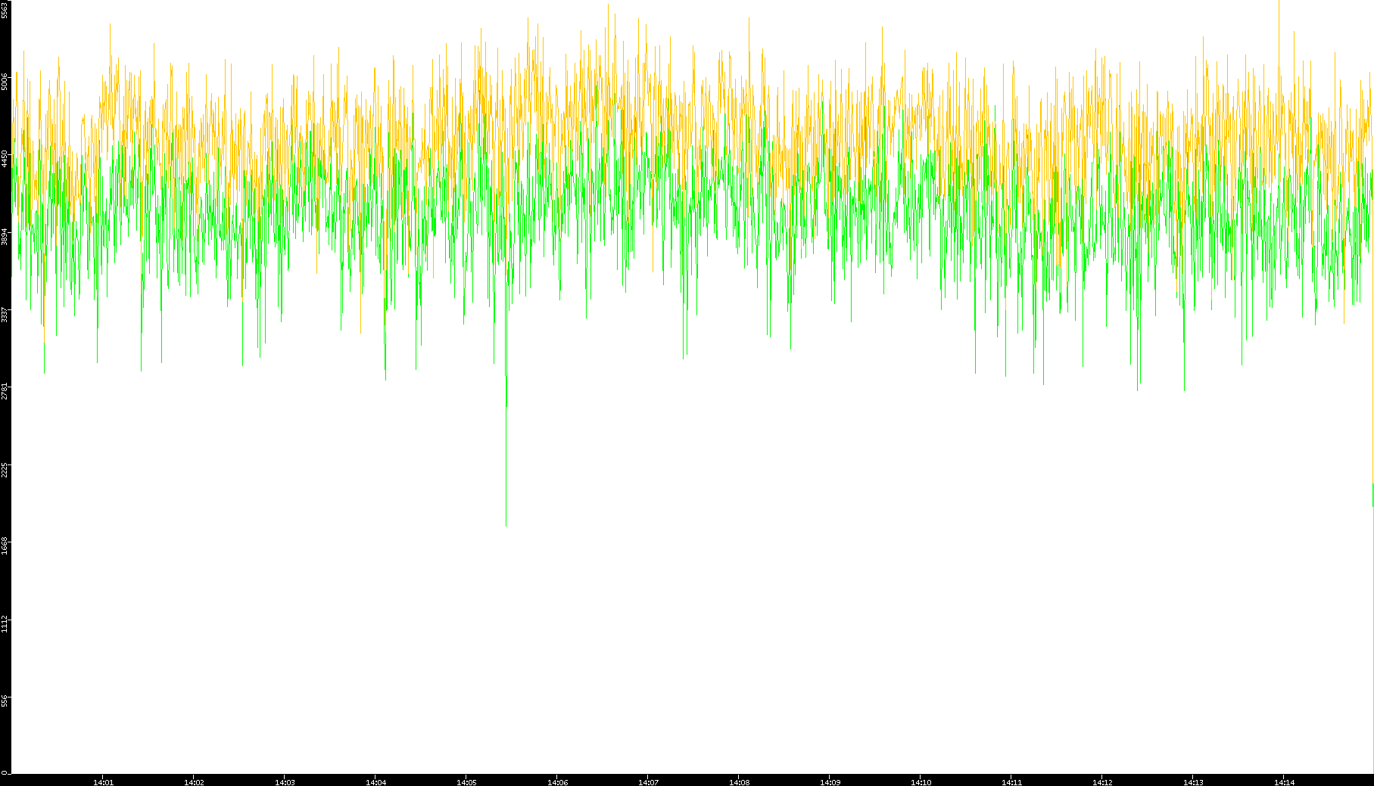
Task: Select the 0 value axis origin label
Action: pyautogui.click(x=5, y=772)
